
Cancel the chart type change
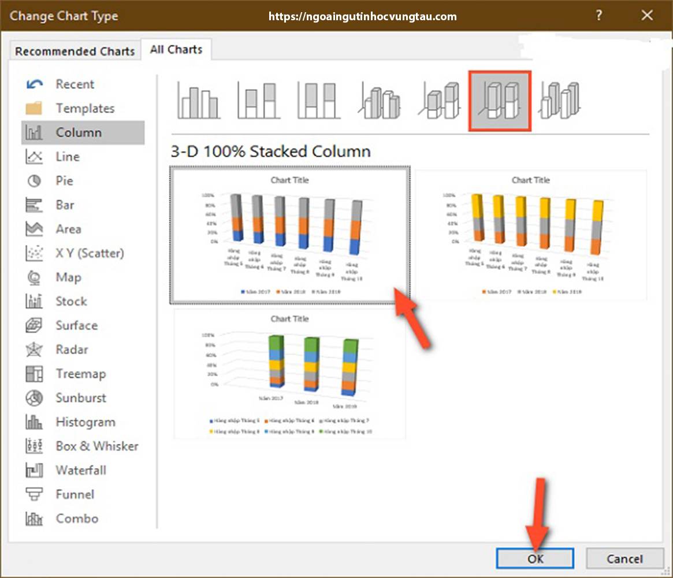624,558
